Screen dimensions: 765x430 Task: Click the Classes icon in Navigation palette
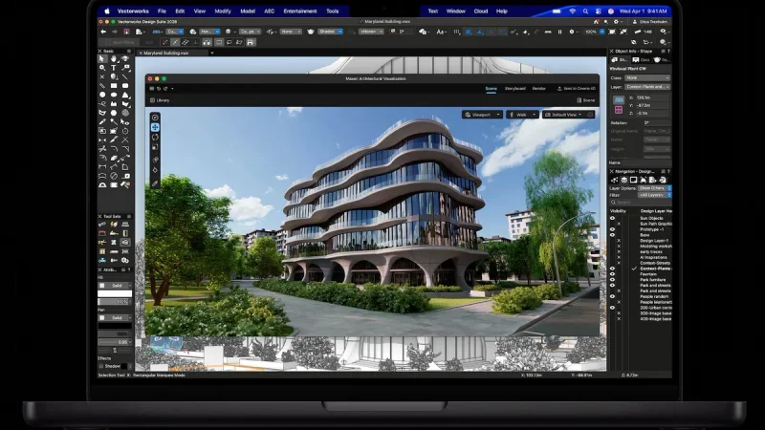coord(614,180)
